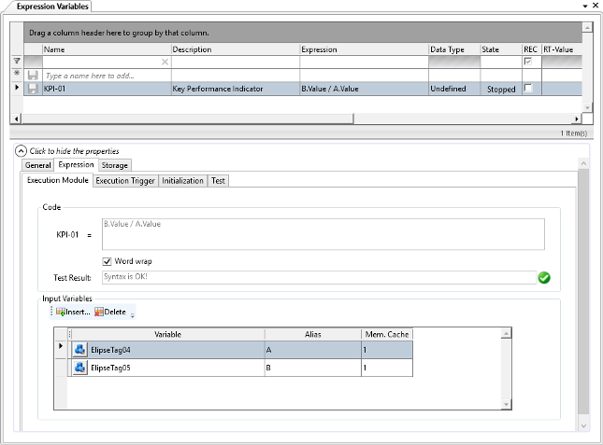Sort by the State column header

click(x=501, y=49)
